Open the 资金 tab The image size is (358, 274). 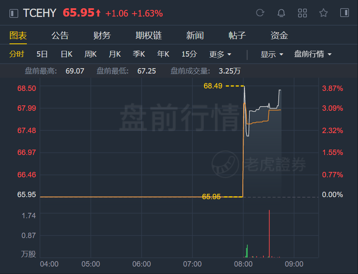pos(279,36)
